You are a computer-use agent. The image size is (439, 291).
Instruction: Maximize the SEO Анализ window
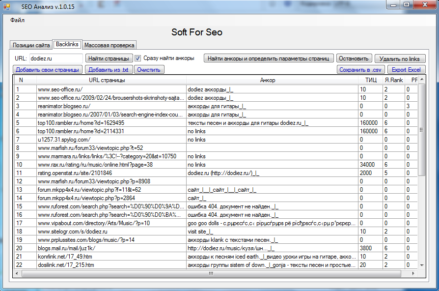coord(407,5)
